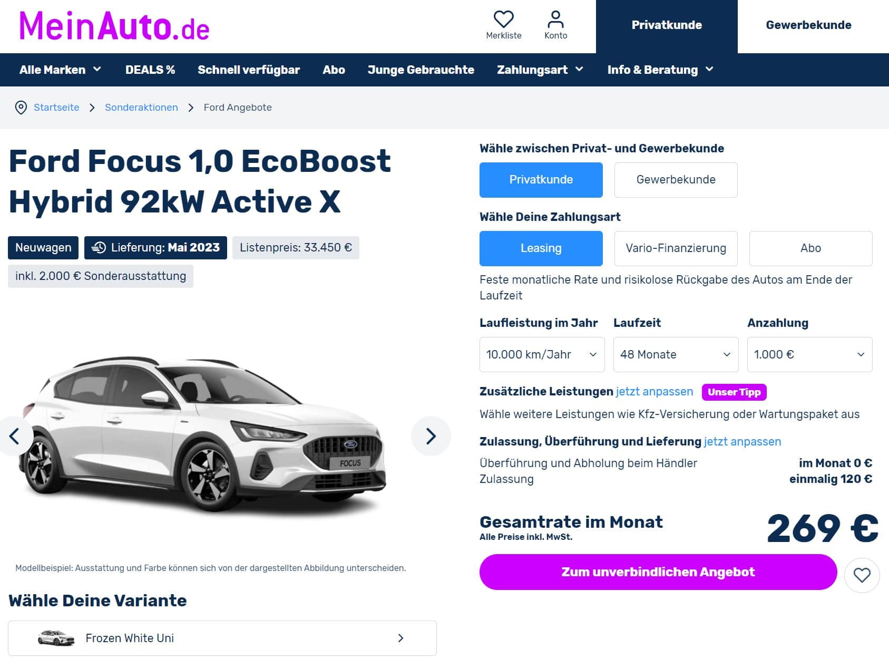Screen dimensions: 889x668
Task: Open the Laufleistung 10.000 km/Jahr dropdown
Action: pos(542,355)
